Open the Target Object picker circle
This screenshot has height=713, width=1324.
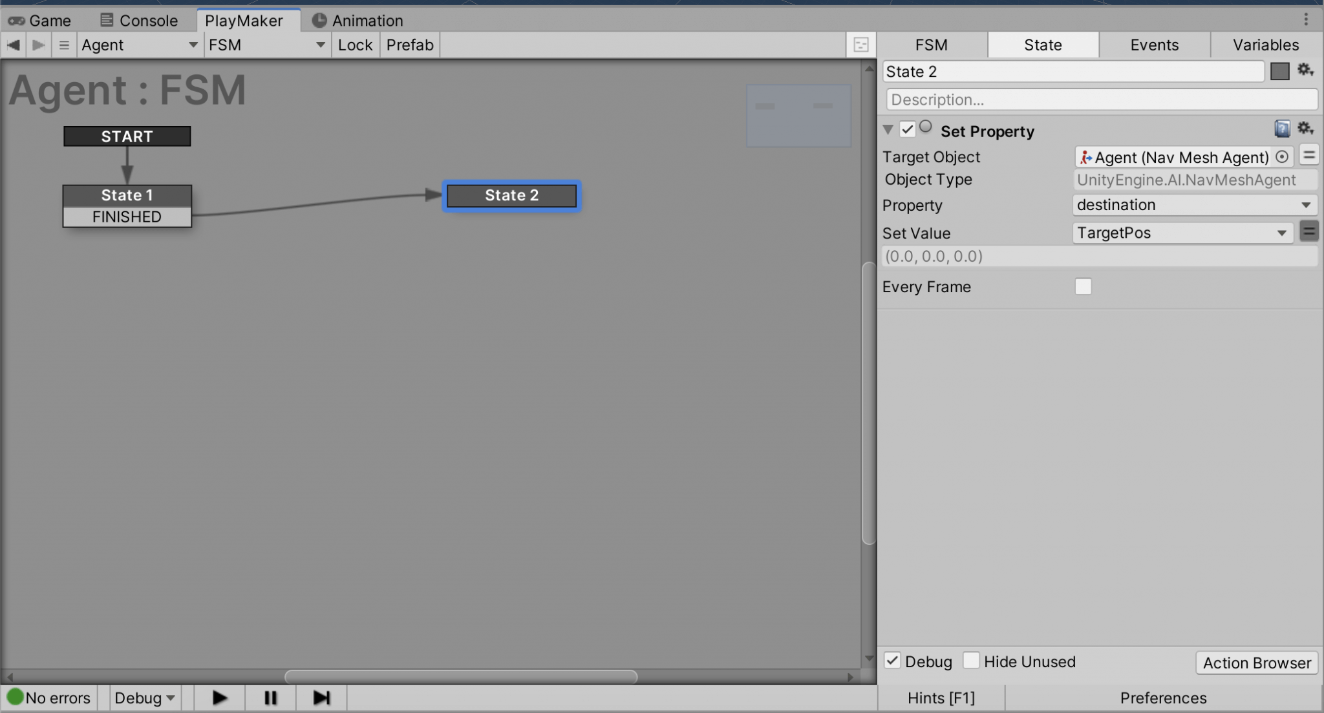coord(1281,157)
